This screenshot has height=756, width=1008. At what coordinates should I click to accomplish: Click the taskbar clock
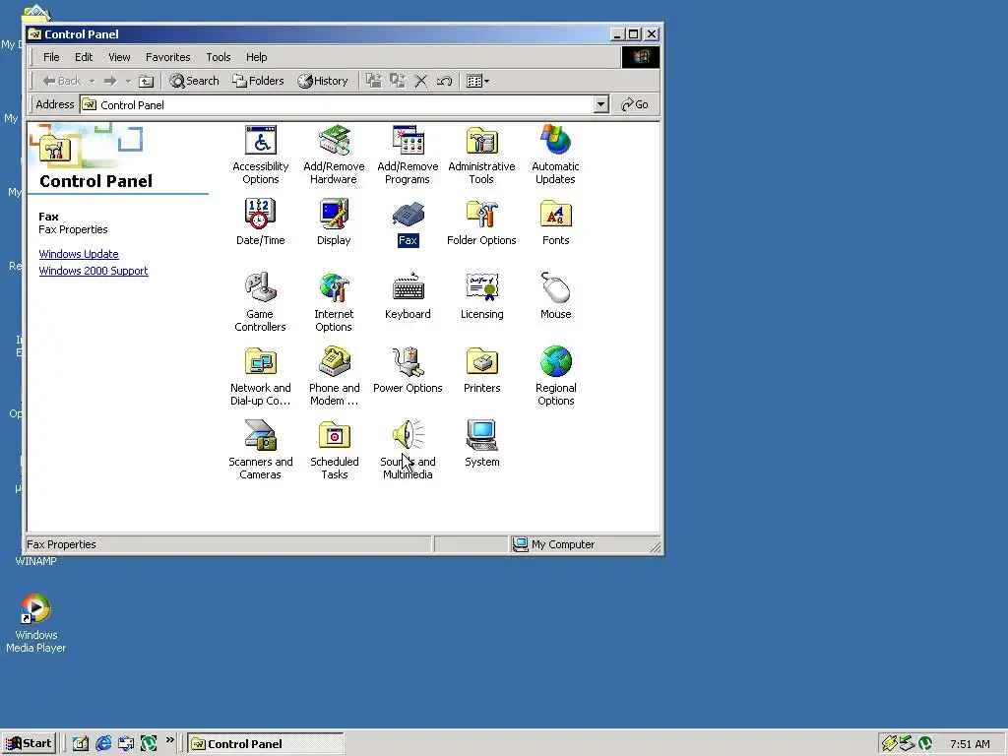pos(970,744)
